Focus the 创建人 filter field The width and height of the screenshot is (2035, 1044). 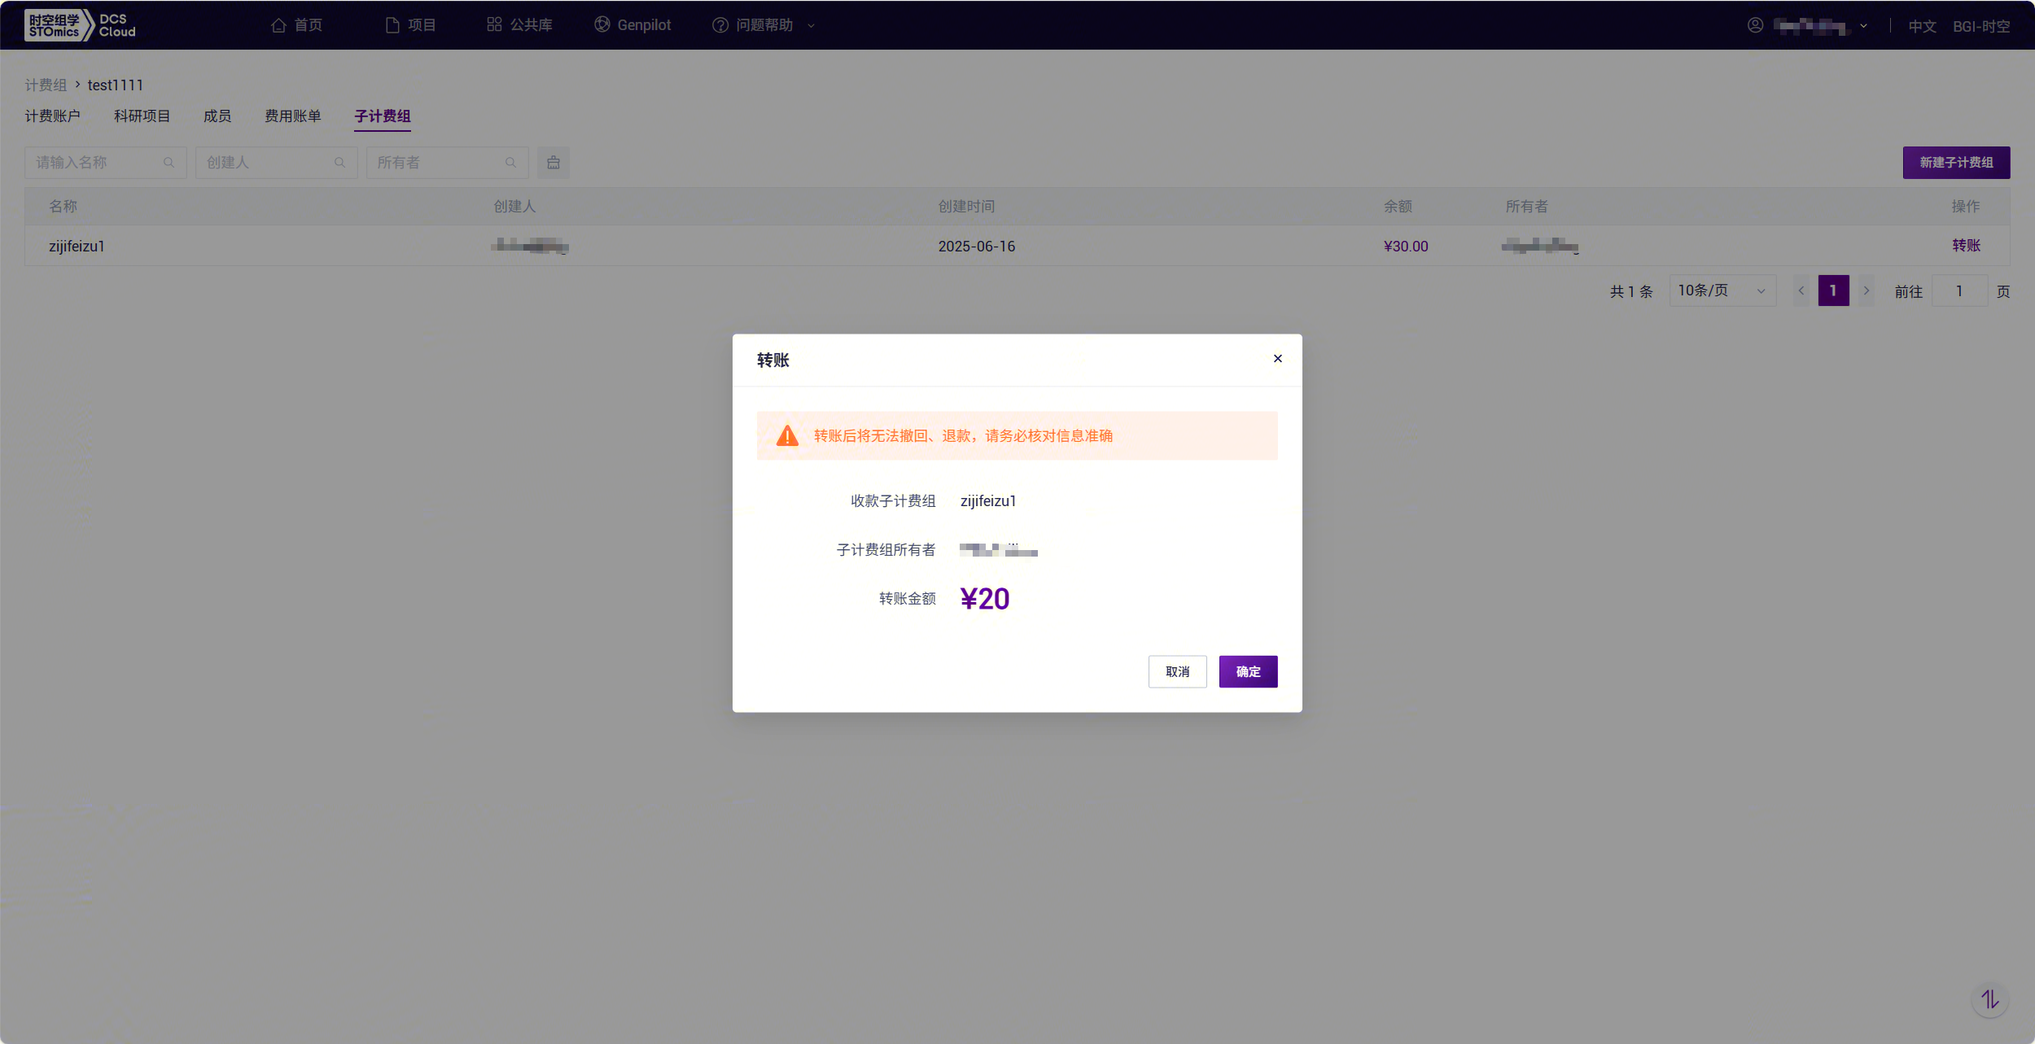pyautogui.click(x=277, y=163)
